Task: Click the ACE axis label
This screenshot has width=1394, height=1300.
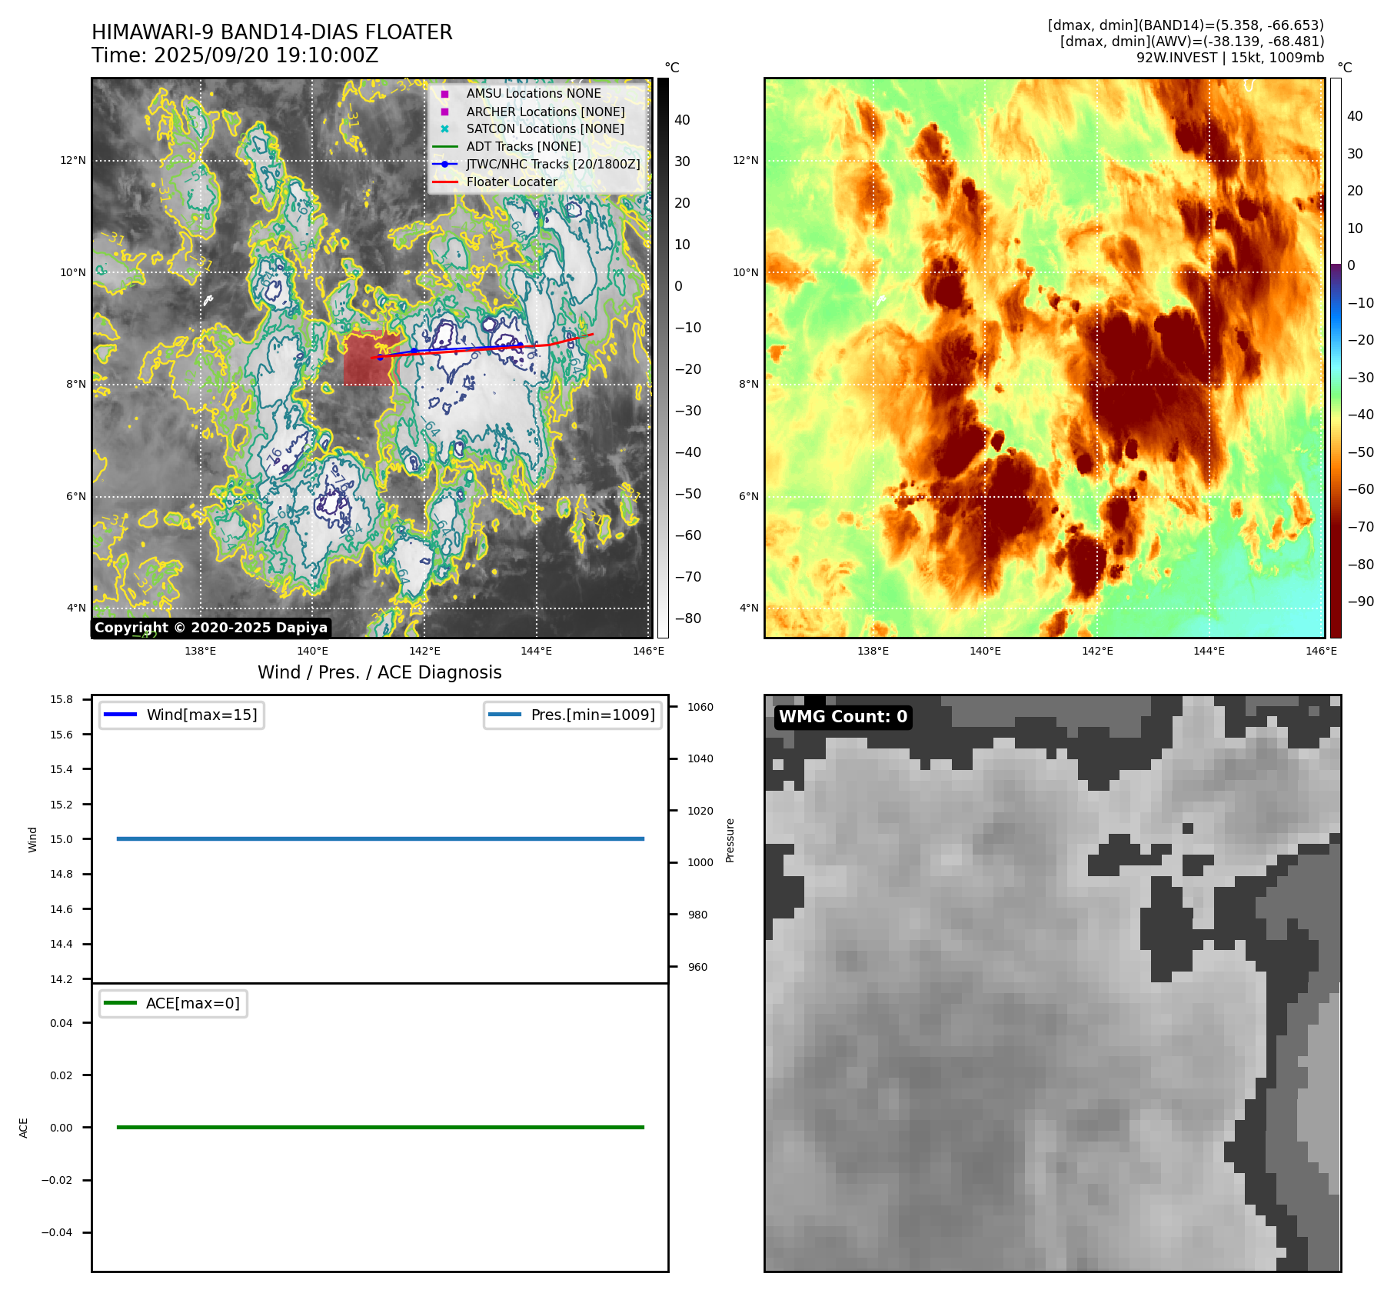Action: click(23, 1128)
